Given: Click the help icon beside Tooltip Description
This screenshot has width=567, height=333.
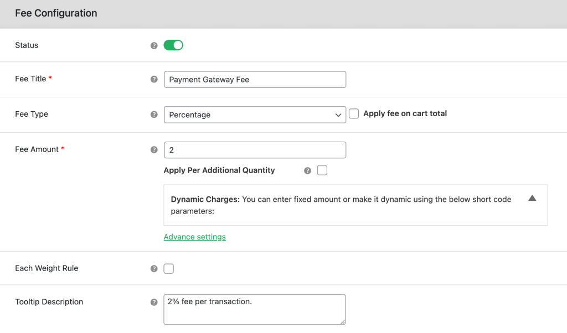Looking at the screenshot, I should coord(154,303).
